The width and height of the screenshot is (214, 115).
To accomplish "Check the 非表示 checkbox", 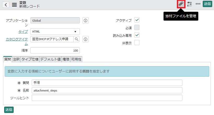I will [x=137, y=43].
